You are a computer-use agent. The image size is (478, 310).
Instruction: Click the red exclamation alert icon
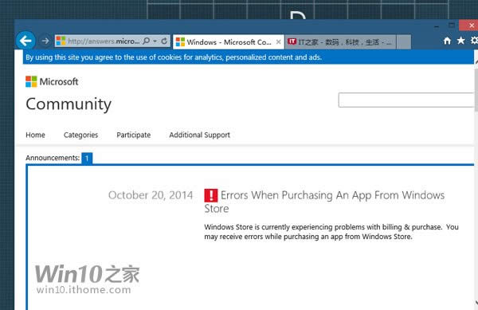(211, 195)
